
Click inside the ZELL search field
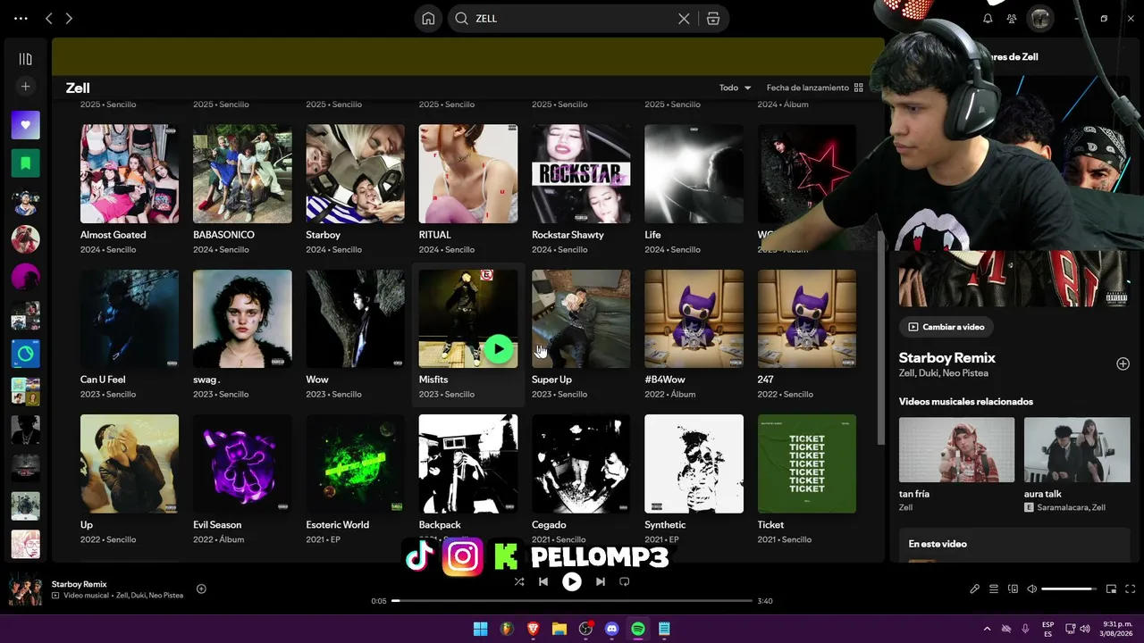[572, 19]
